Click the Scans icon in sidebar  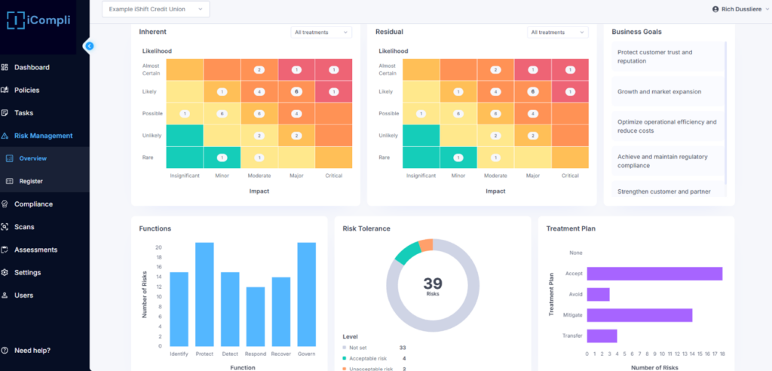click(5, 227)
